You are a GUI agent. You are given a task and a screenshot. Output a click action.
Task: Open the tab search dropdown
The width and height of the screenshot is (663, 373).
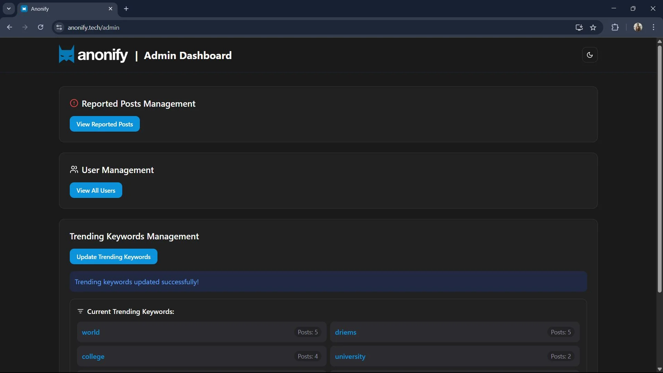point(9,9)
